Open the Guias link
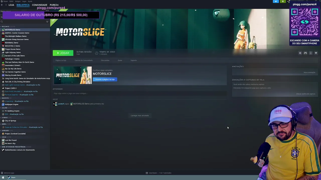Viewport: 321px width, 180px height. coord(120,60)
